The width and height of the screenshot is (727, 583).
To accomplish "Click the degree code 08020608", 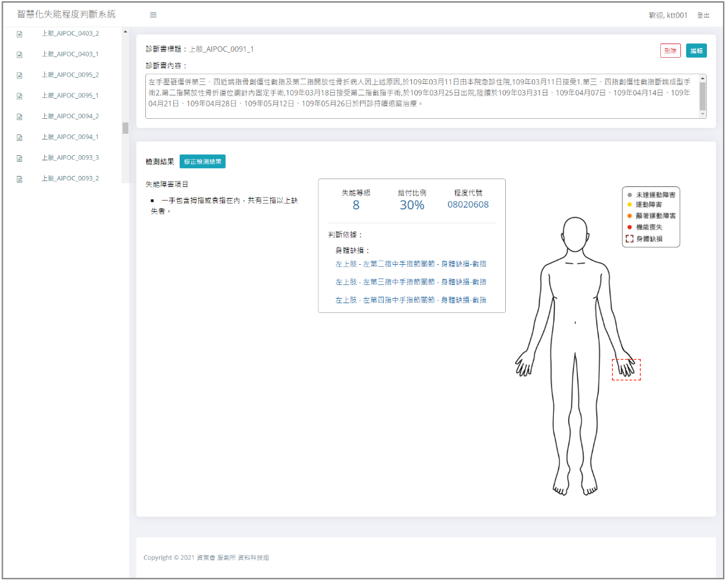I will tap(468, 205).
